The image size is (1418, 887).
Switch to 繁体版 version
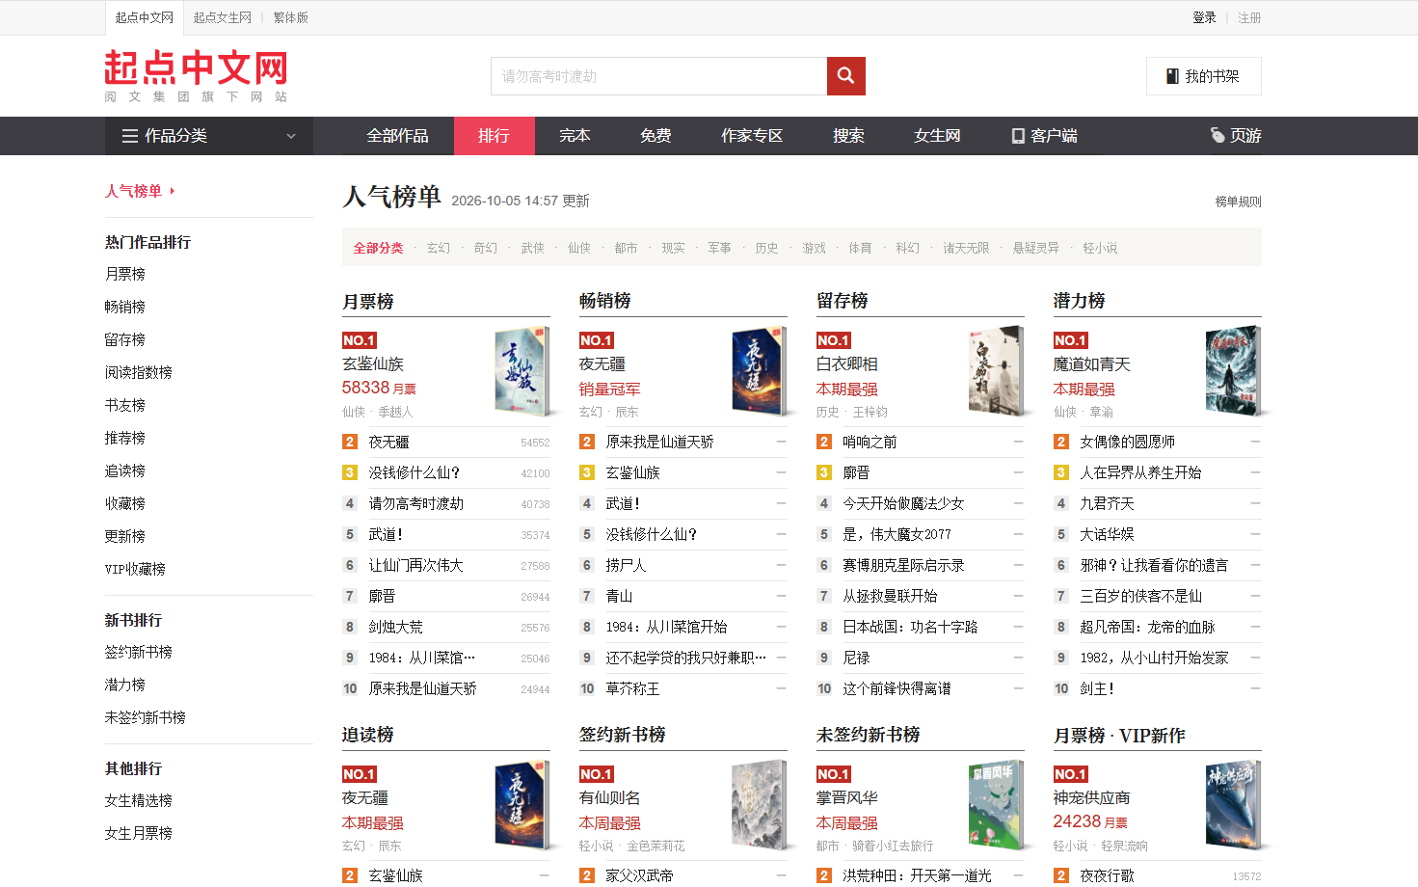coord(290,17)
